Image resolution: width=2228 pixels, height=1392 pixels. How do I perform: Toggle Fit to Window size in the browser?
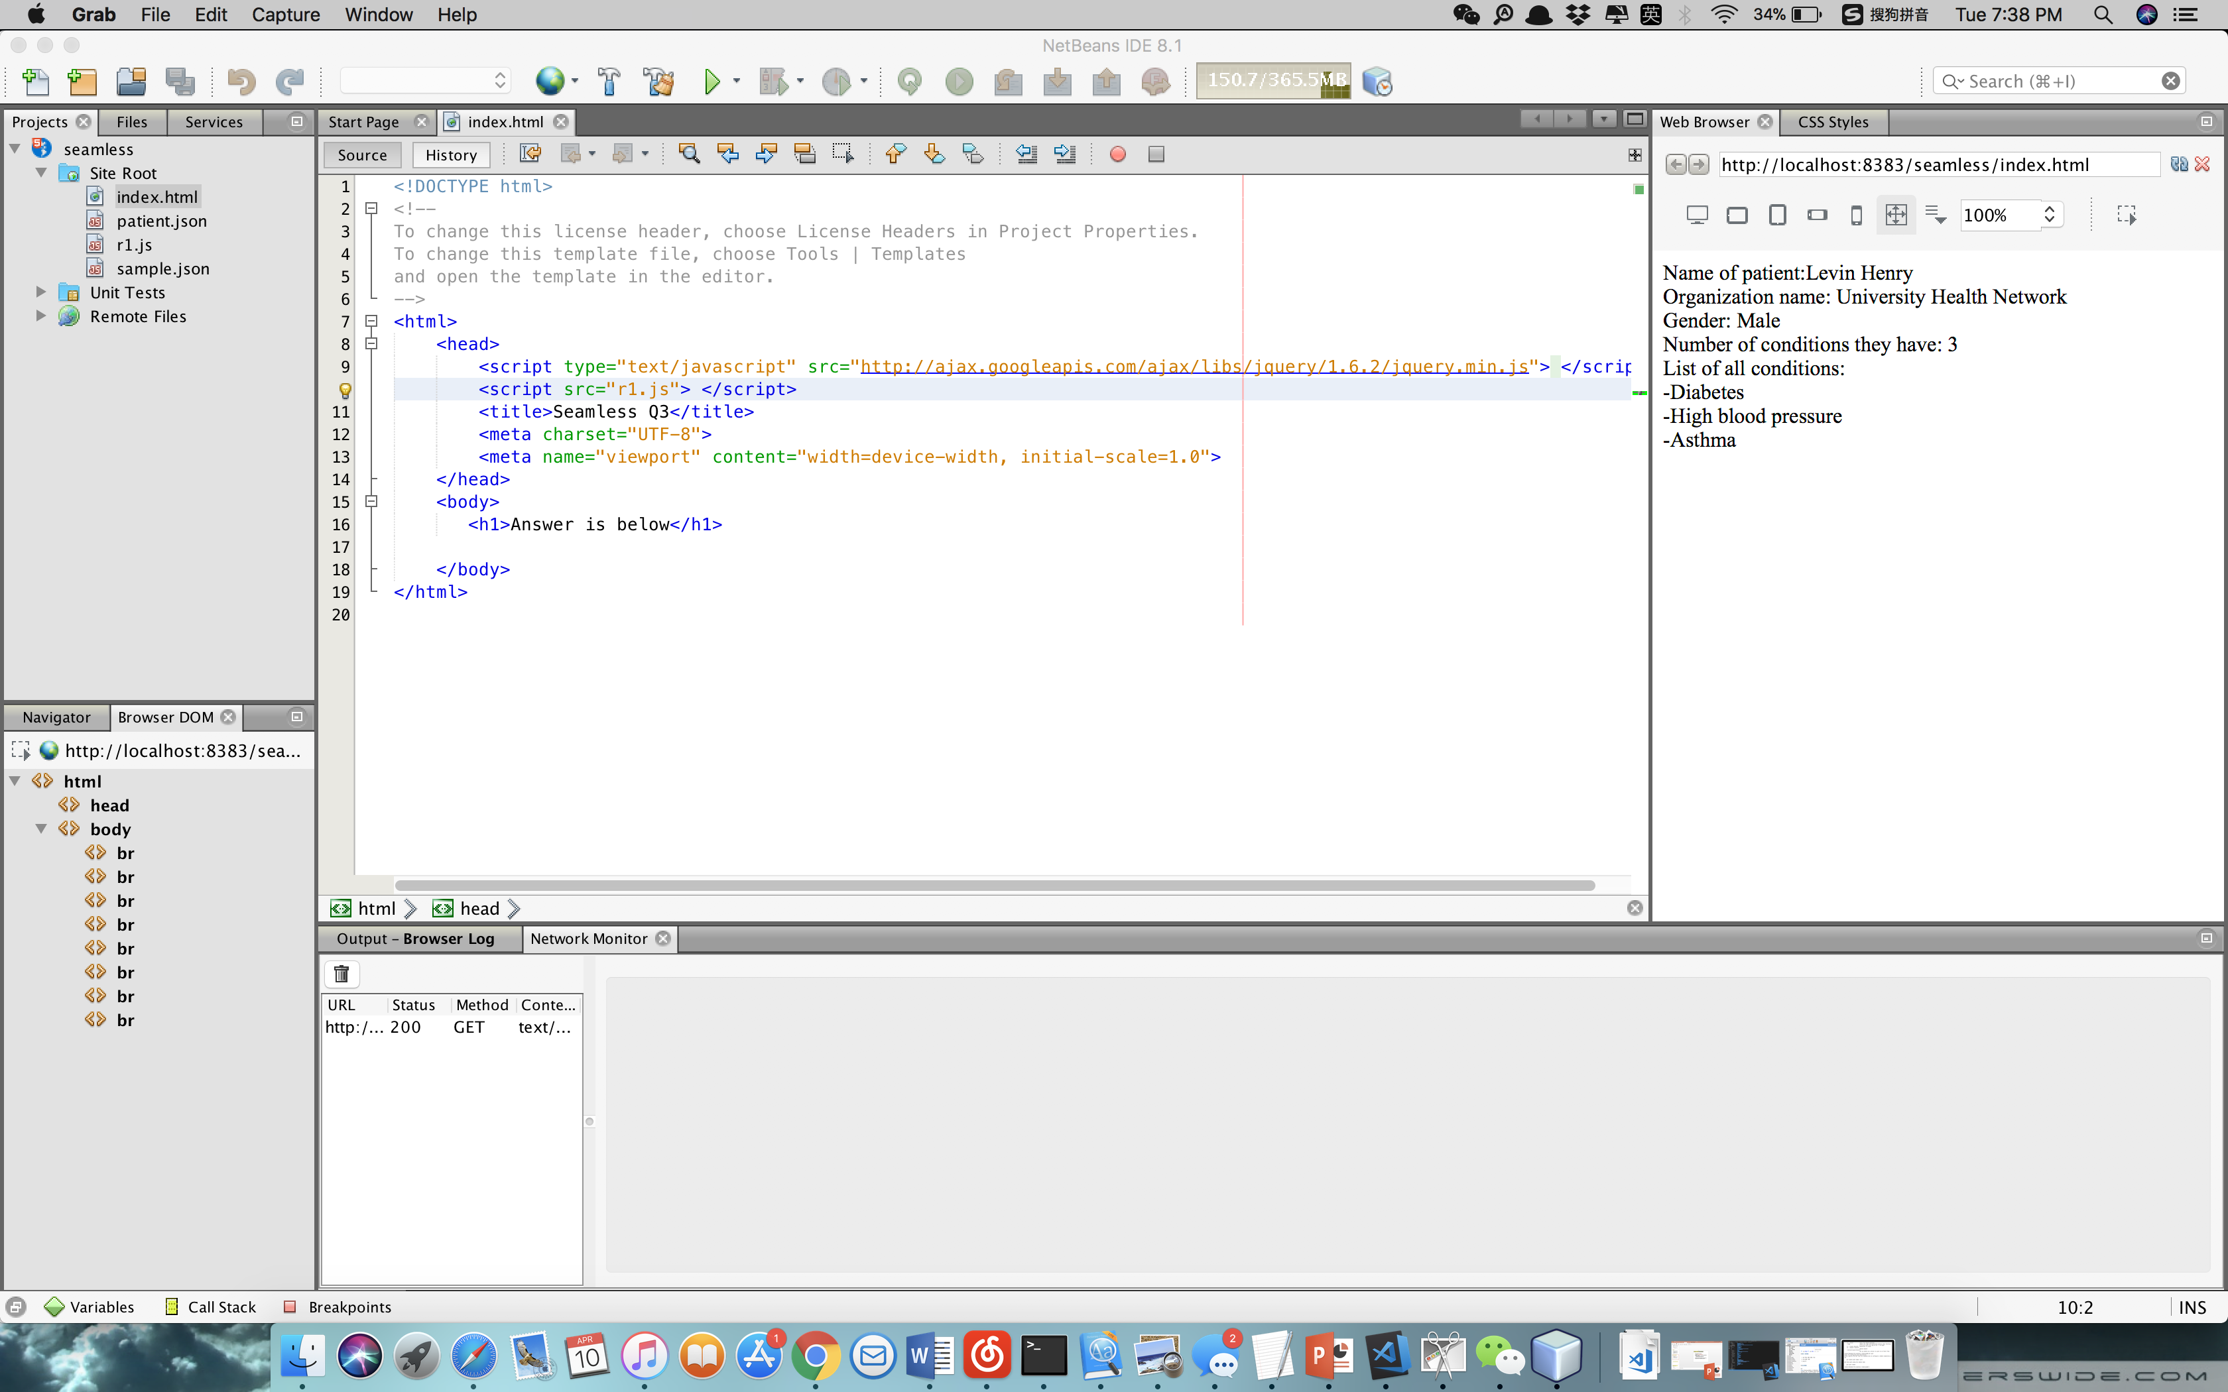pos(1896,215)
